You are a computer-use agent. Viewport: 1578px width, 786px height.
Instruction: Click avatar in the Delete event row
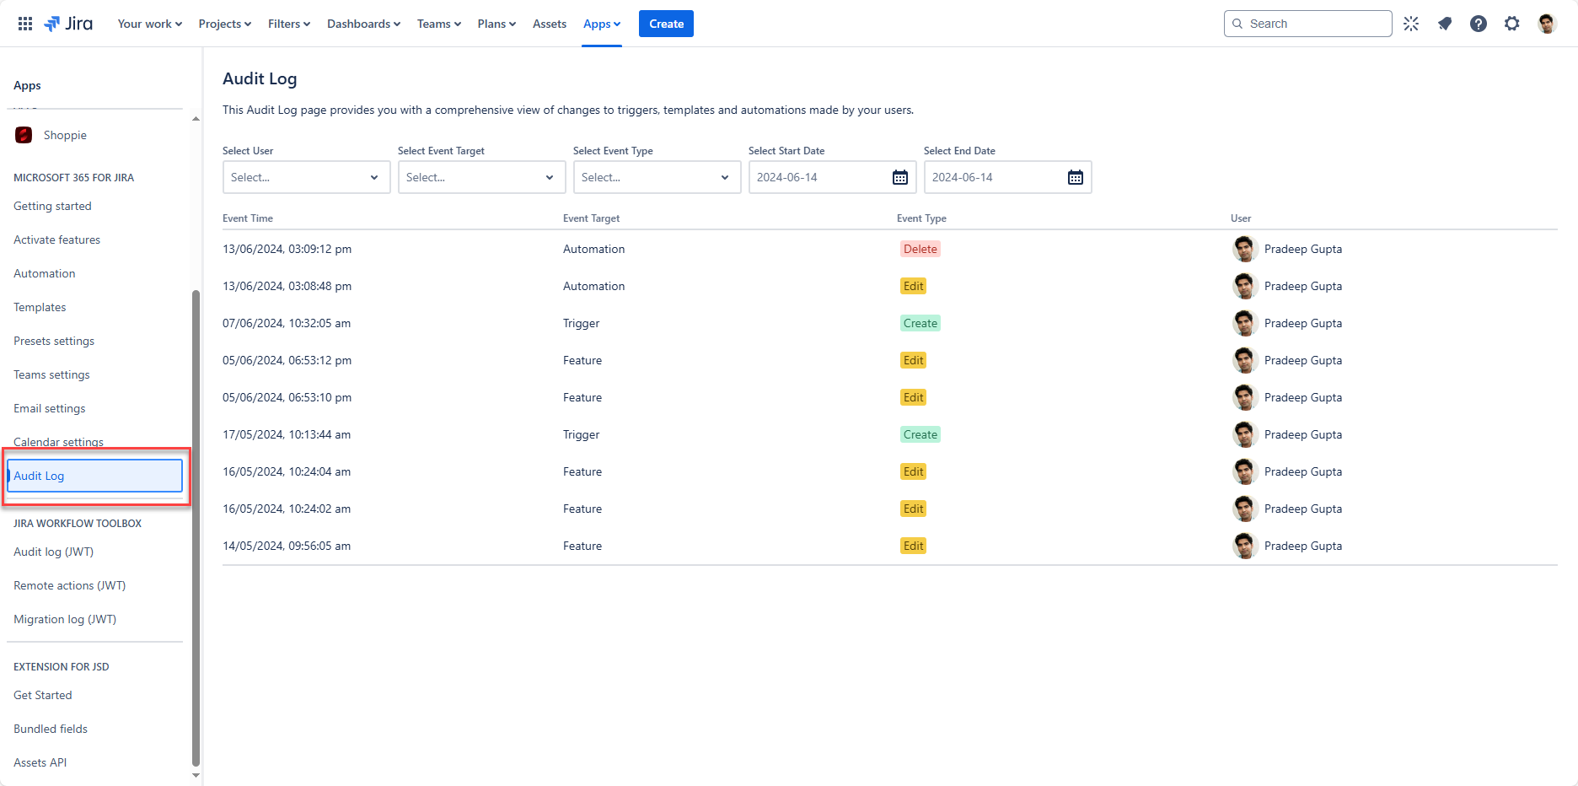click(x=1245, y=249)
